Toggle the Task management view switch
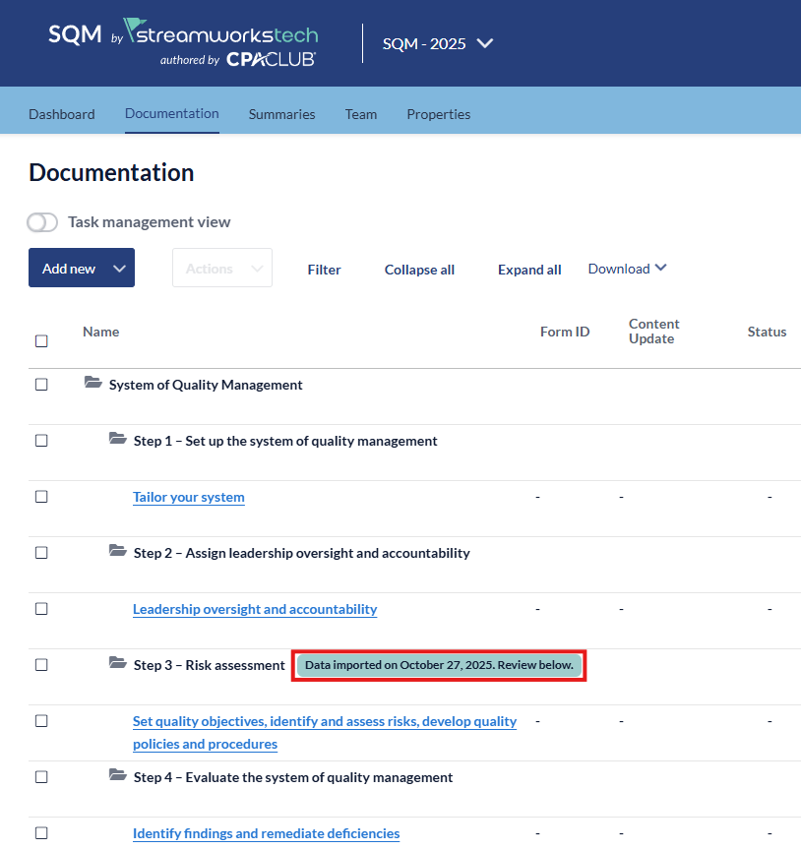The height and width of the screenshot is (850, 801). coord(42,222)
